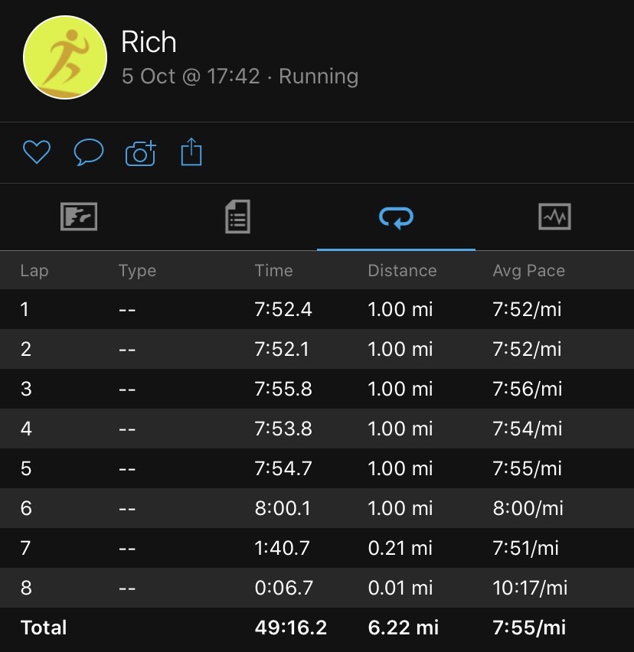Select the laps tab icon
This screenshot has width=634, height=652.
coord(396,217)
